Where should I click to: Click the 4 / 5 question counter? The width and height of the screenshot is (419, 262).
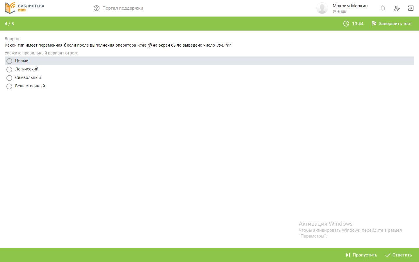tap(9, 24)
